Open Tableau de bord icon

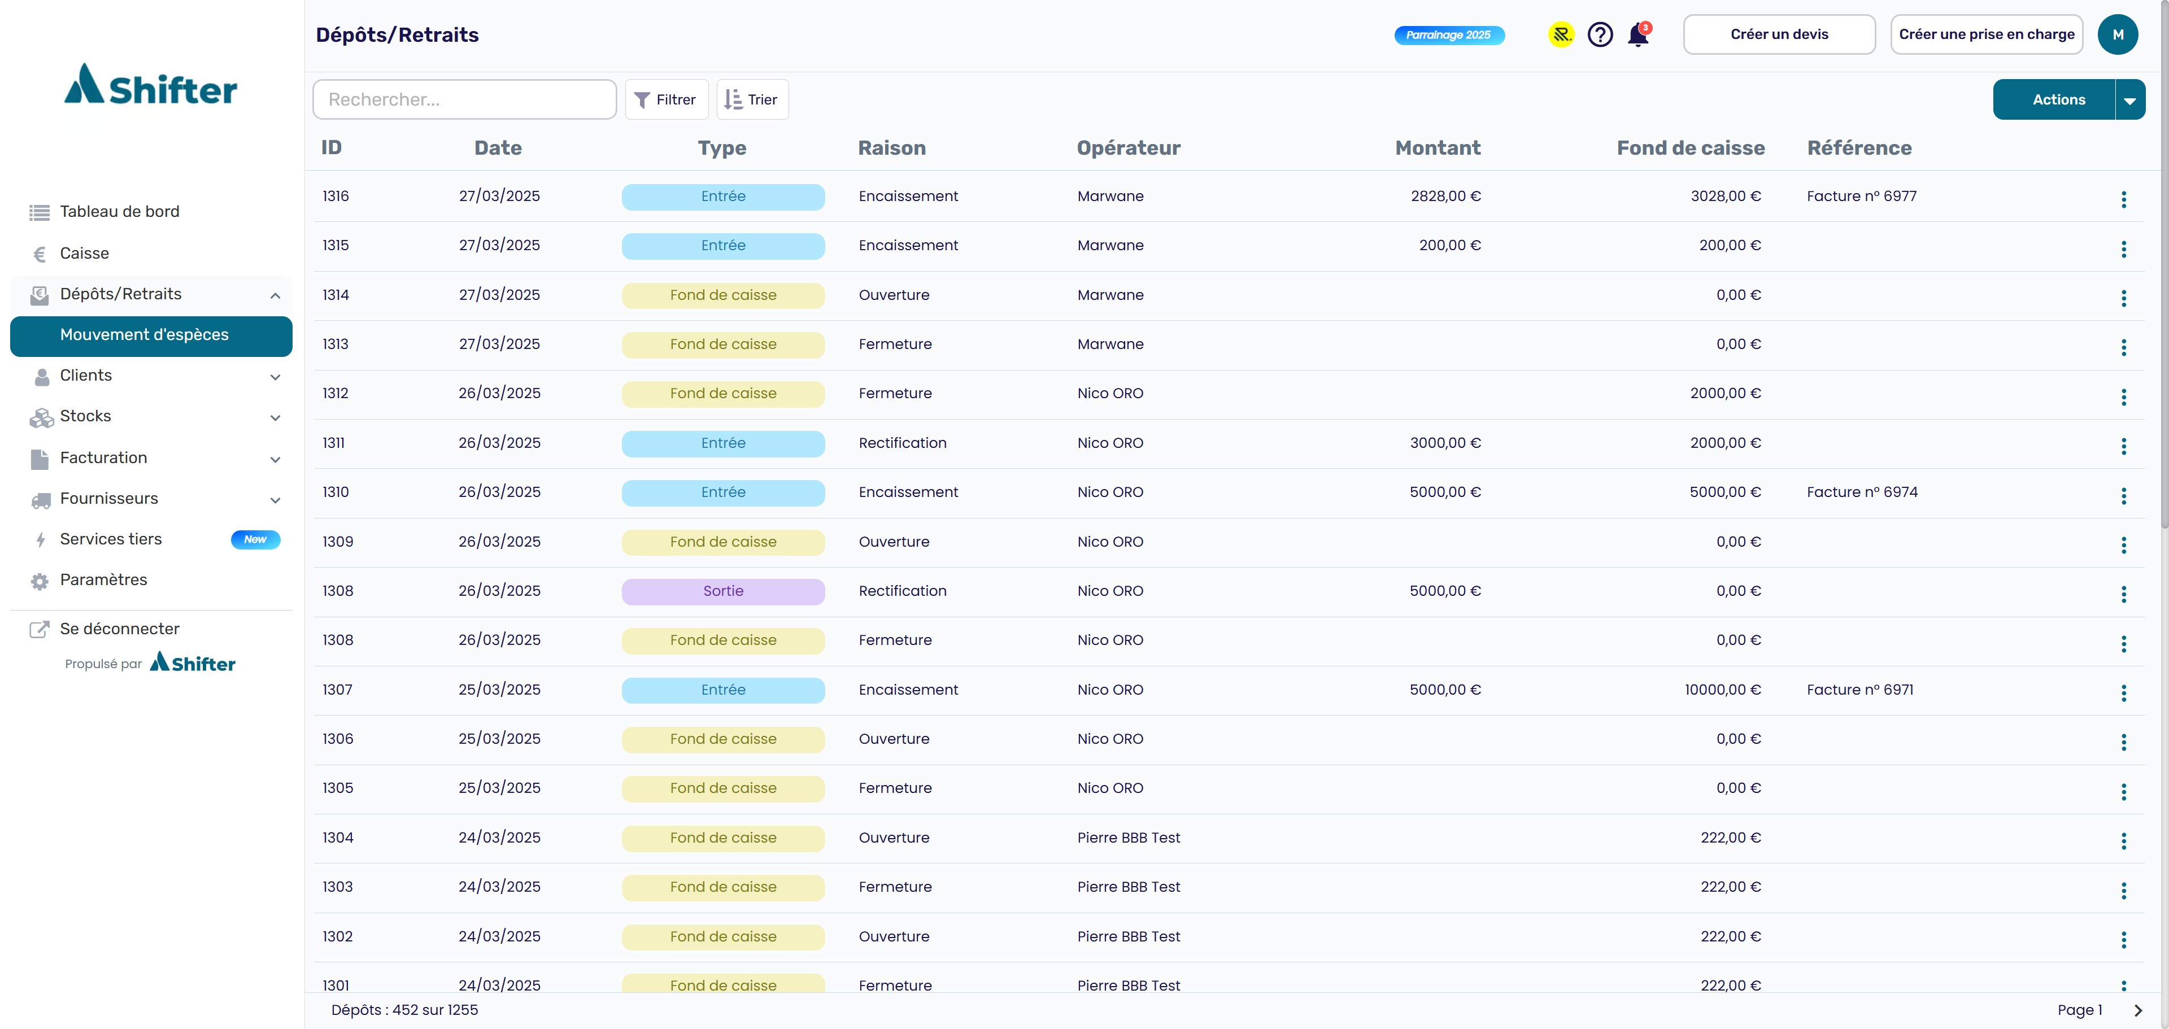pos(40,212)
